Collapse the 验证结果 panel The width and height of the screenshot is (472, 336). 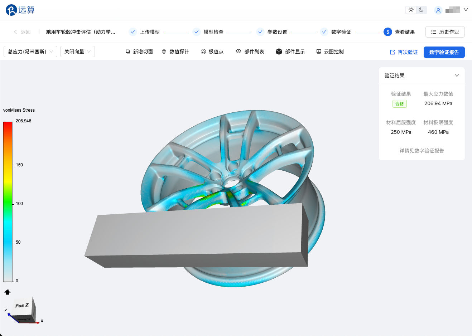[457, 76]
